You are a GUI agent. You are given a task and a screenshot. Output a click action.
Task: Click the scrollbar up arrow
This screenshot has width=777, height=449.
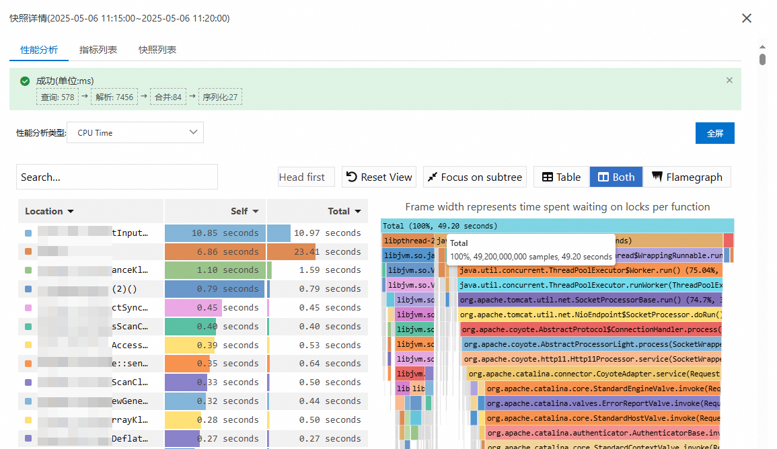762,46
